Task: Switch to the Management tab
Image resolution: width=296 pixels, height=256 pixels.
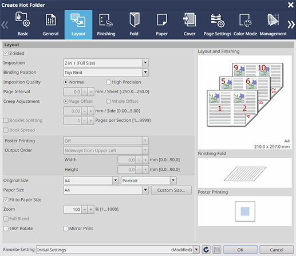Action: click(273, 25)
